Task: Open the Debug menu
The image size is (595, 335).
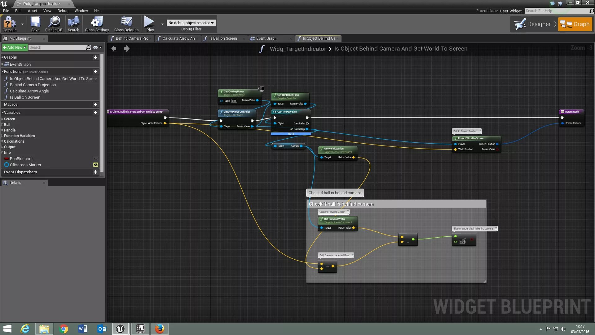Action: pyautogui.click(x=63, y=11)
